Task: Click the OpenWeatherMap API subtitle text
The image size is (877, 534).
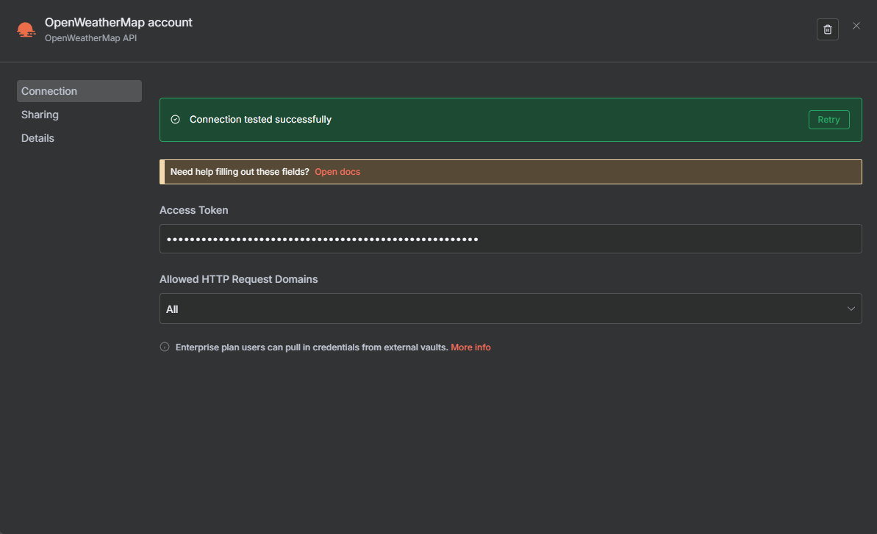Action: [90, 37]
